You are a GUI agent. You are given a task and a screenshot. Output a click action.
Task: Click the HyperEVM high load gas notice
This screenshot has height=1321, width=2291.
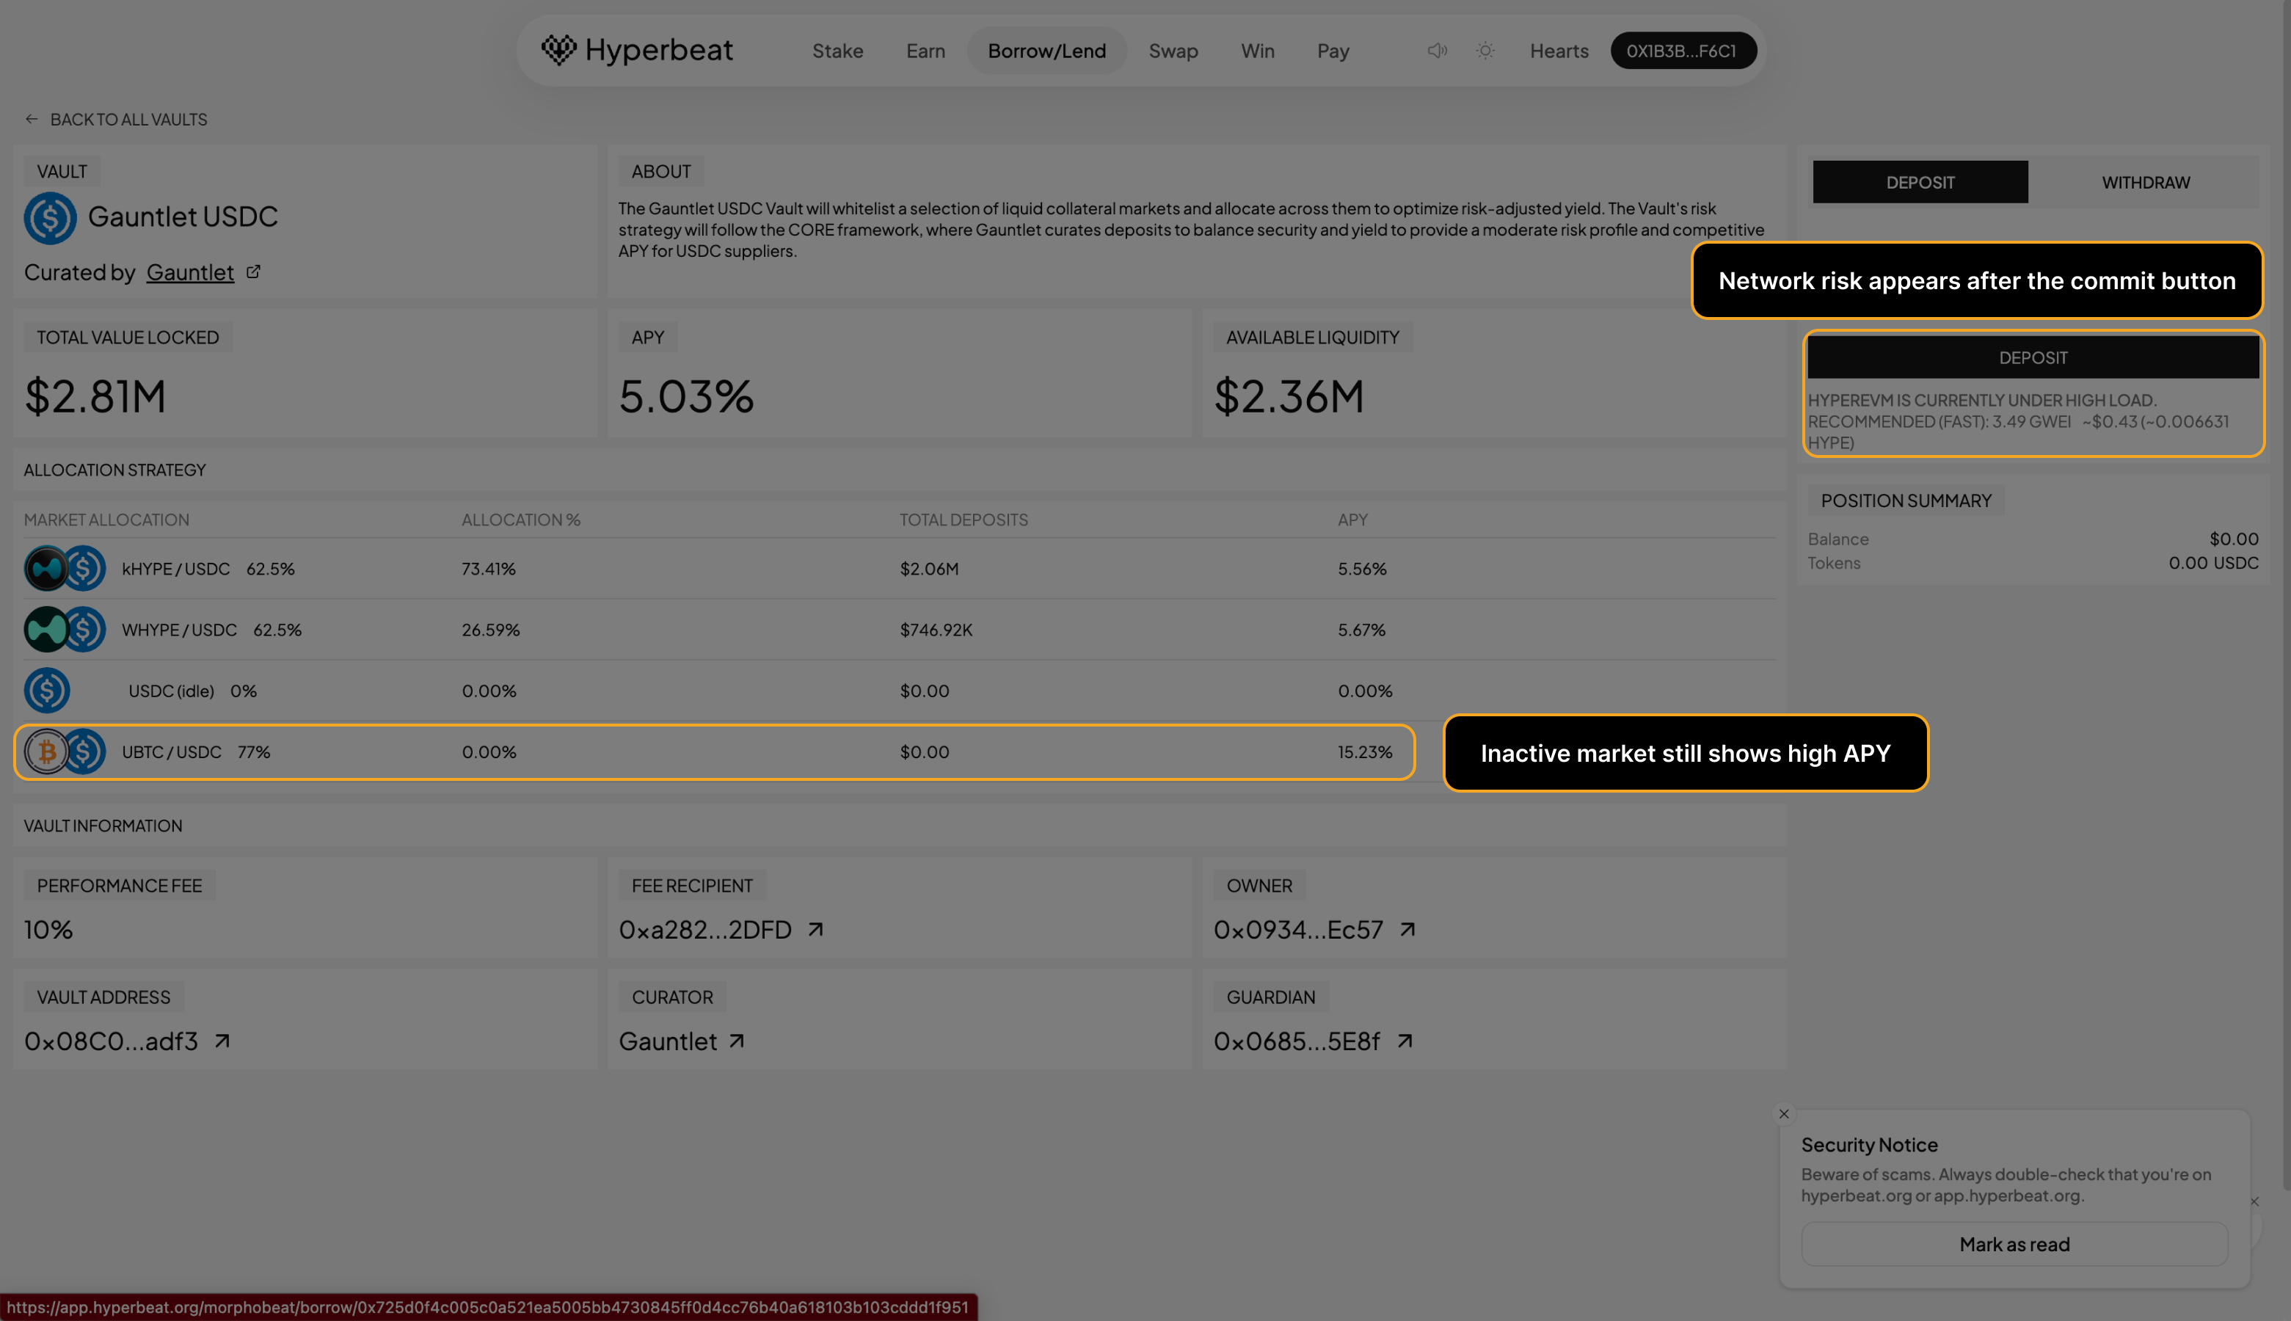tap(2018, 421)
